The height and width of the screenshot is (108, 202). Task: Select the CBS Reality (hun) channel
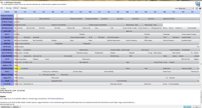click(7, 19)
